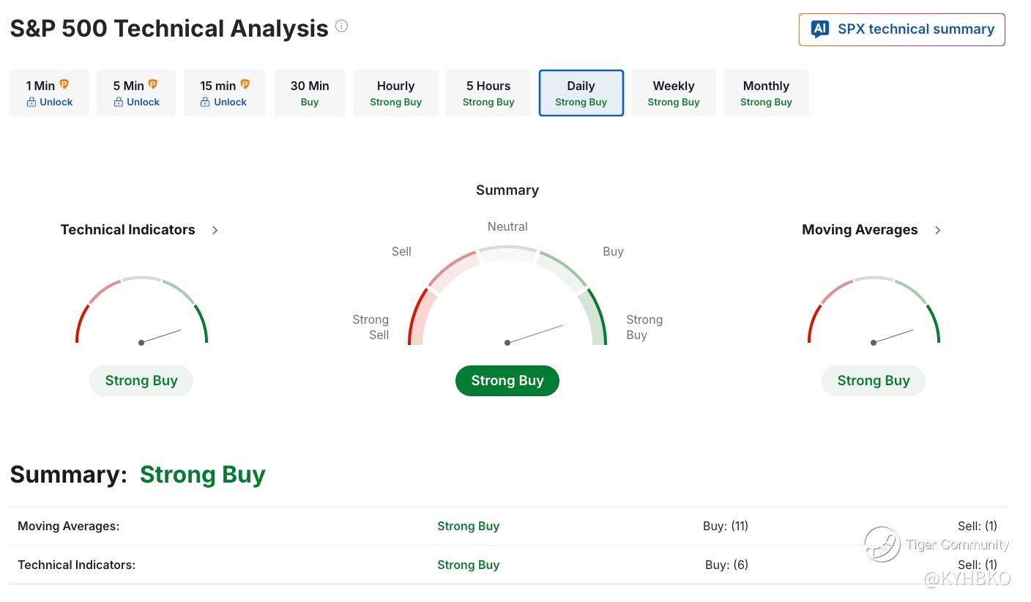Click the pro badge on 1 Min
The image size is (1031, 602).
(x=64, y=84)
